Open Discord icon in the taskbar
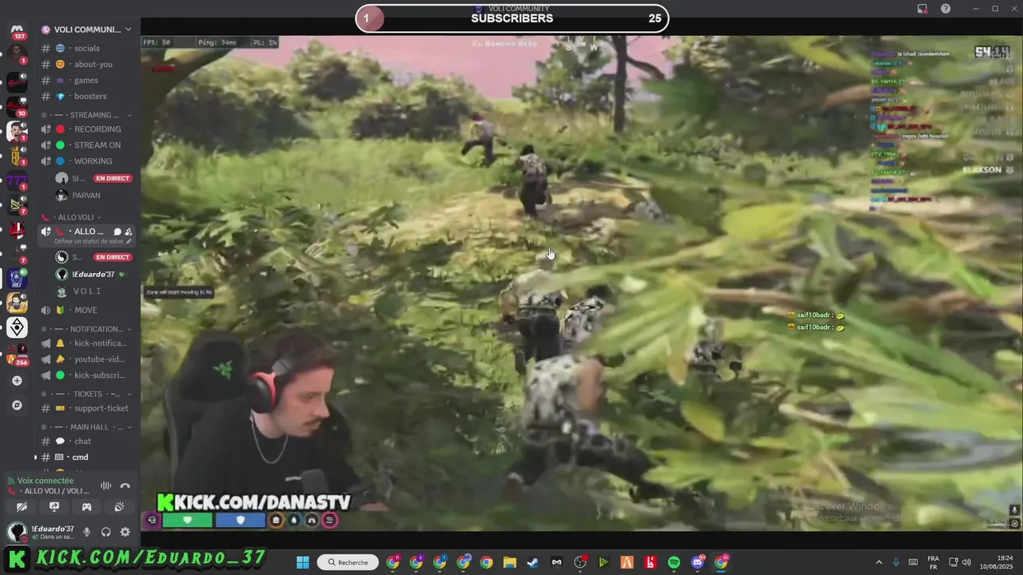 click(x=698, y=562)
